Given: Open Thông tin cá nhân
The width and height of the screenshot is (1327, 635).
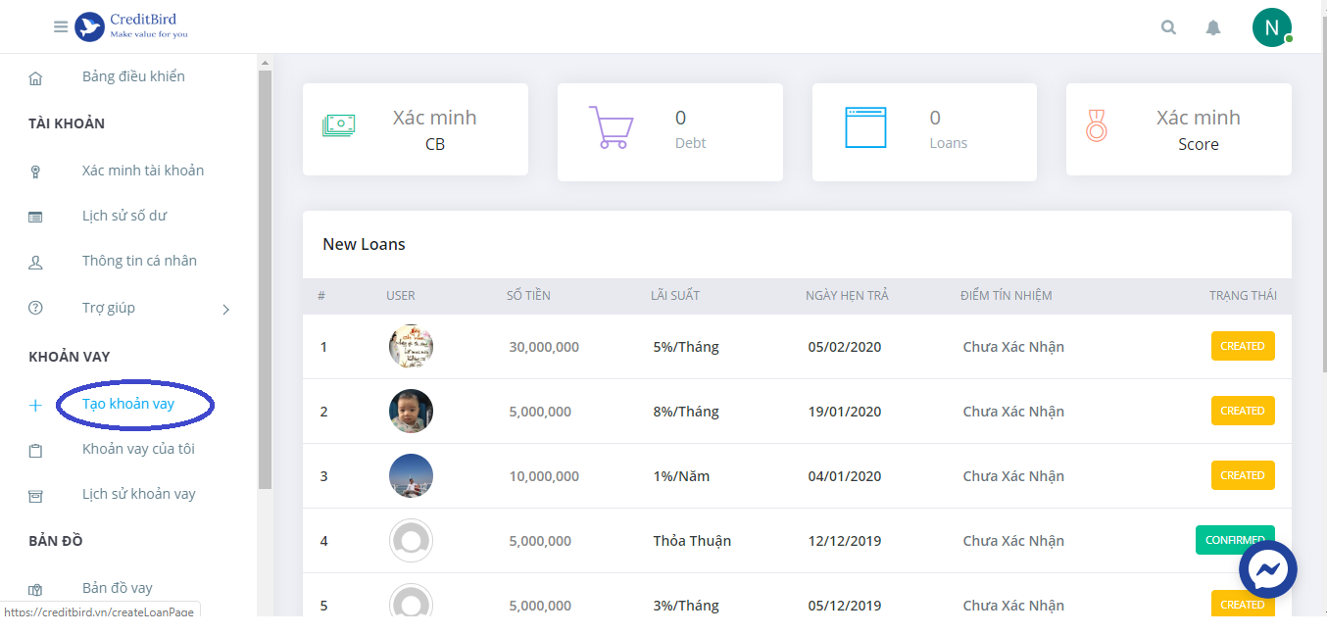Looking at the screenshot, I should (x=139, y=261).
